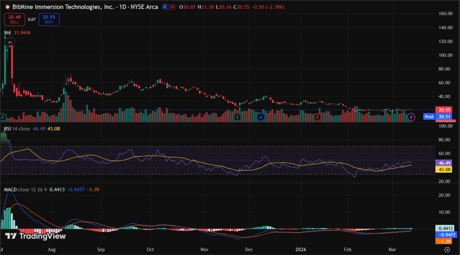Click the TradingView logo

coord(35,236)
